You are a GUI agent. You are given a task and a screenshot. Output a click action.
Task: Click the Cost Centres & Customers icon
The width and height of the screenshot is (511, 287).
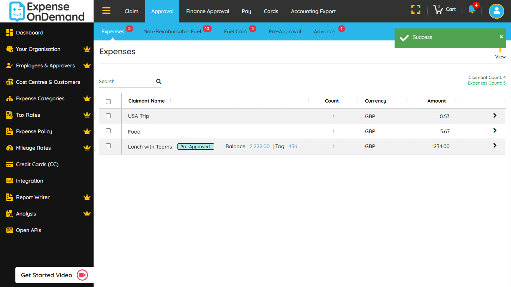pos(10,82)
